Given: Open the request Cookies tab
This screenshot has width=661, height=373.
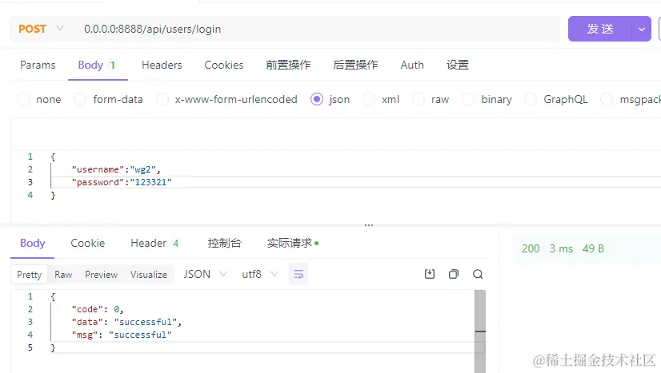Looking at the screenshot, I should coord(224,65).
